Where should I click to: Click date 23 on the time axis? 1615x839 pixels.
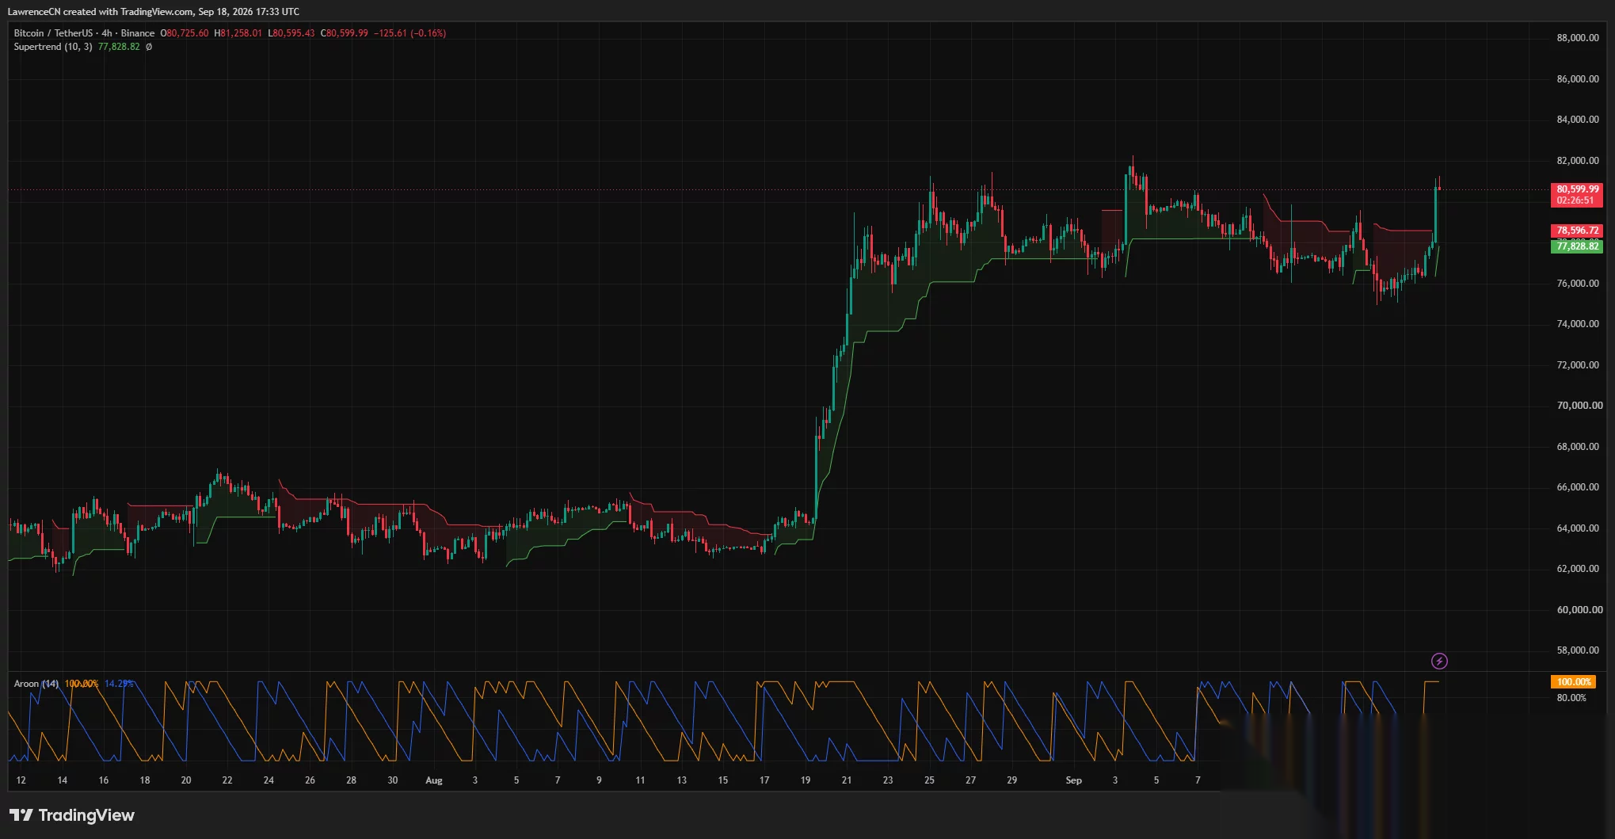pos(888,780)
